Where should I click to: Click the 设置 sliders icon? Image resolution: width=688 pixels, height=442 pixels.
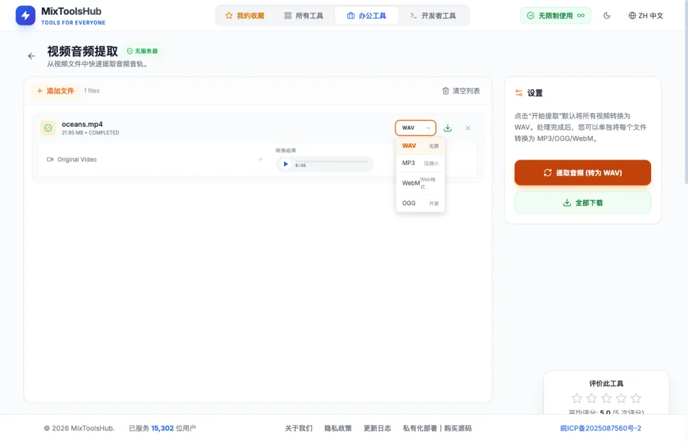click(519, 93)
